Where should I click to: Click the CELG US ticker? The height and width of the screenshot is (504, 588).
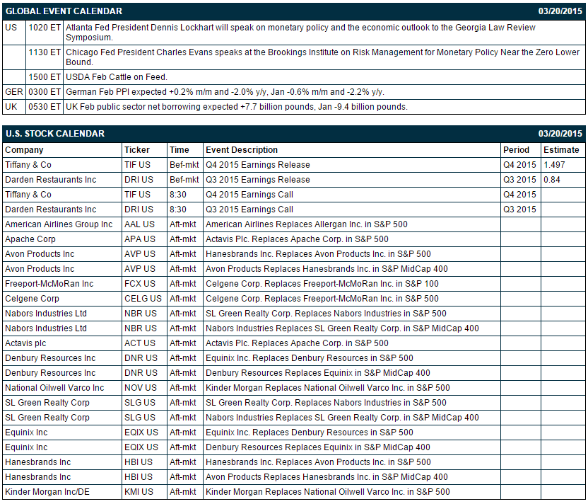143,299
